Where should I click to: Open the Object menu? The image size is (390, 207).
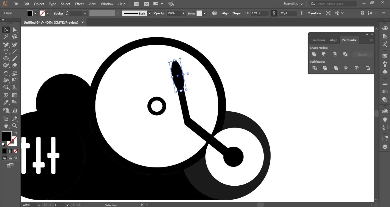[39, 4]
